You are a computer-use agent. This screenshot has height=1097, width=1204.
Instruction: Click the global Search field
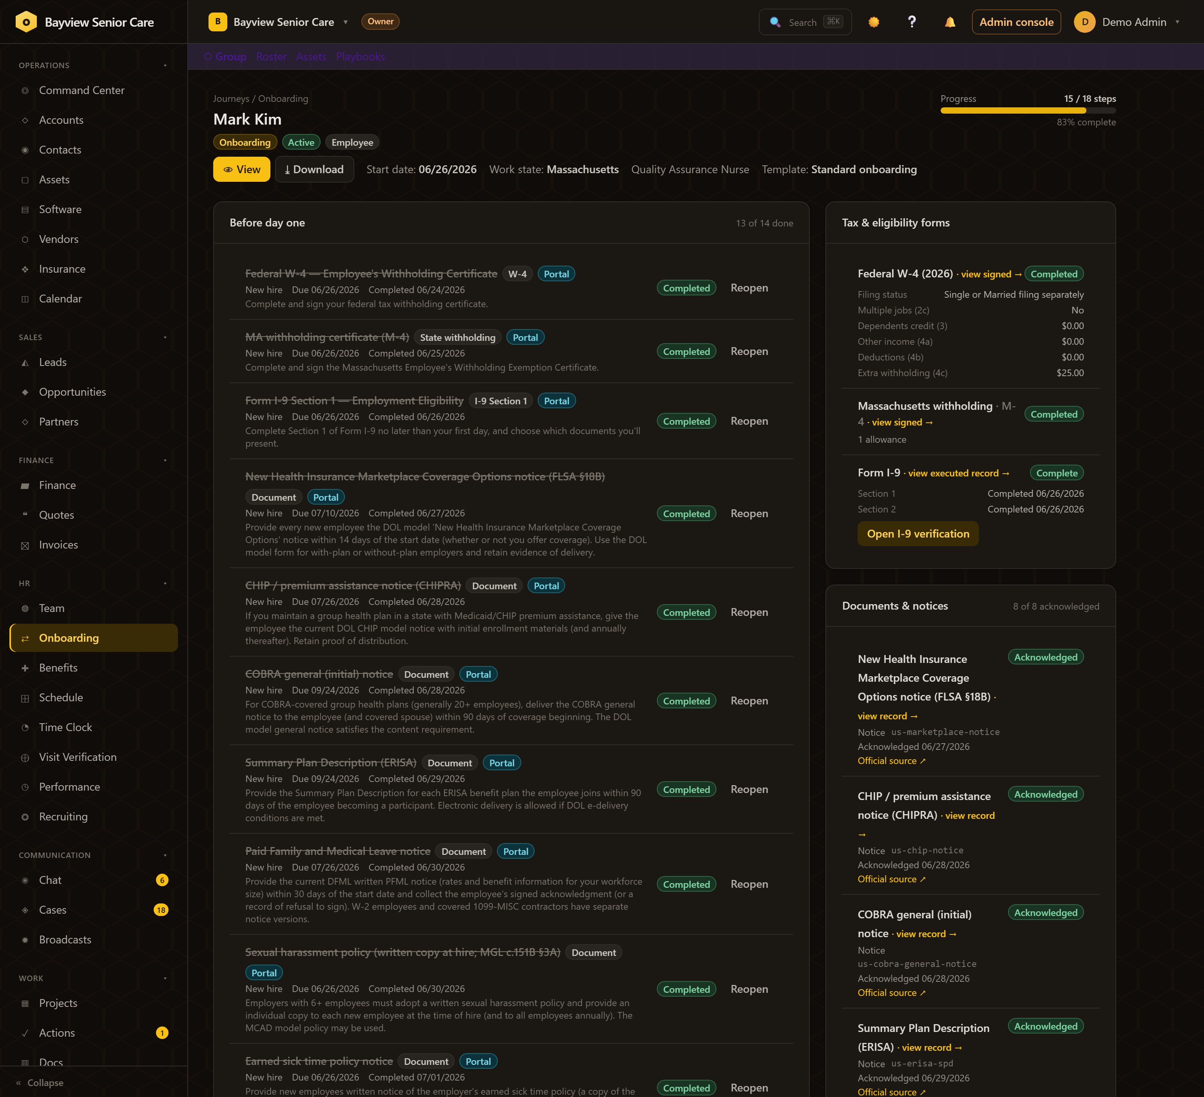(x=805, y=22)
